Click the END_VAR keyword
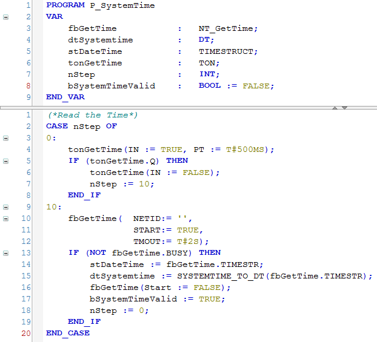 coord(65,97)
